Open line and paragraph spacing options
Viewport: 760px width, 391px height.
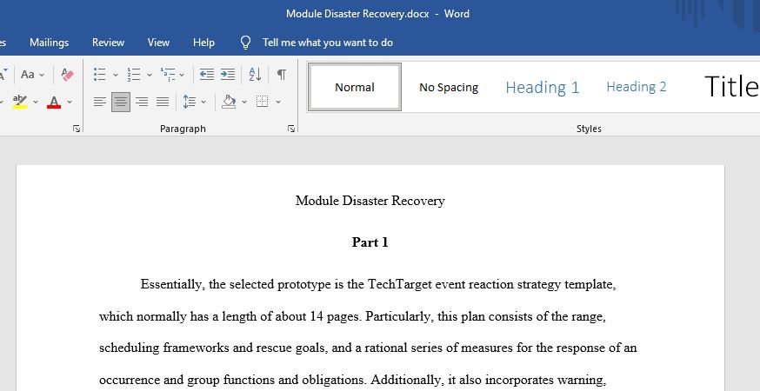189,102
